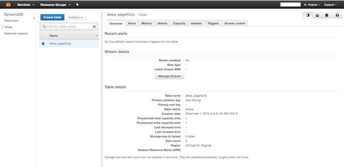Click the Provisioned write capacity units label
344x167 pixels.
159,123
